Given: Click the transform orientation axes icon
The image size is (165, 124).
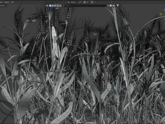Looking at the screenshot, I should pyautogui.click(x=69, y=2).
